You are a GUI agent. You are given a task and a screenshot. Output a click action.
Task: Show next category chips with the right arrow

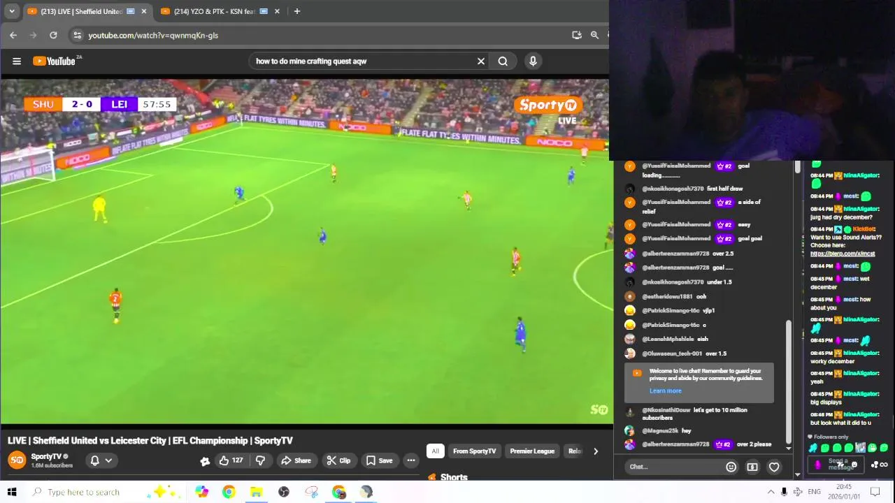[596, 451]
